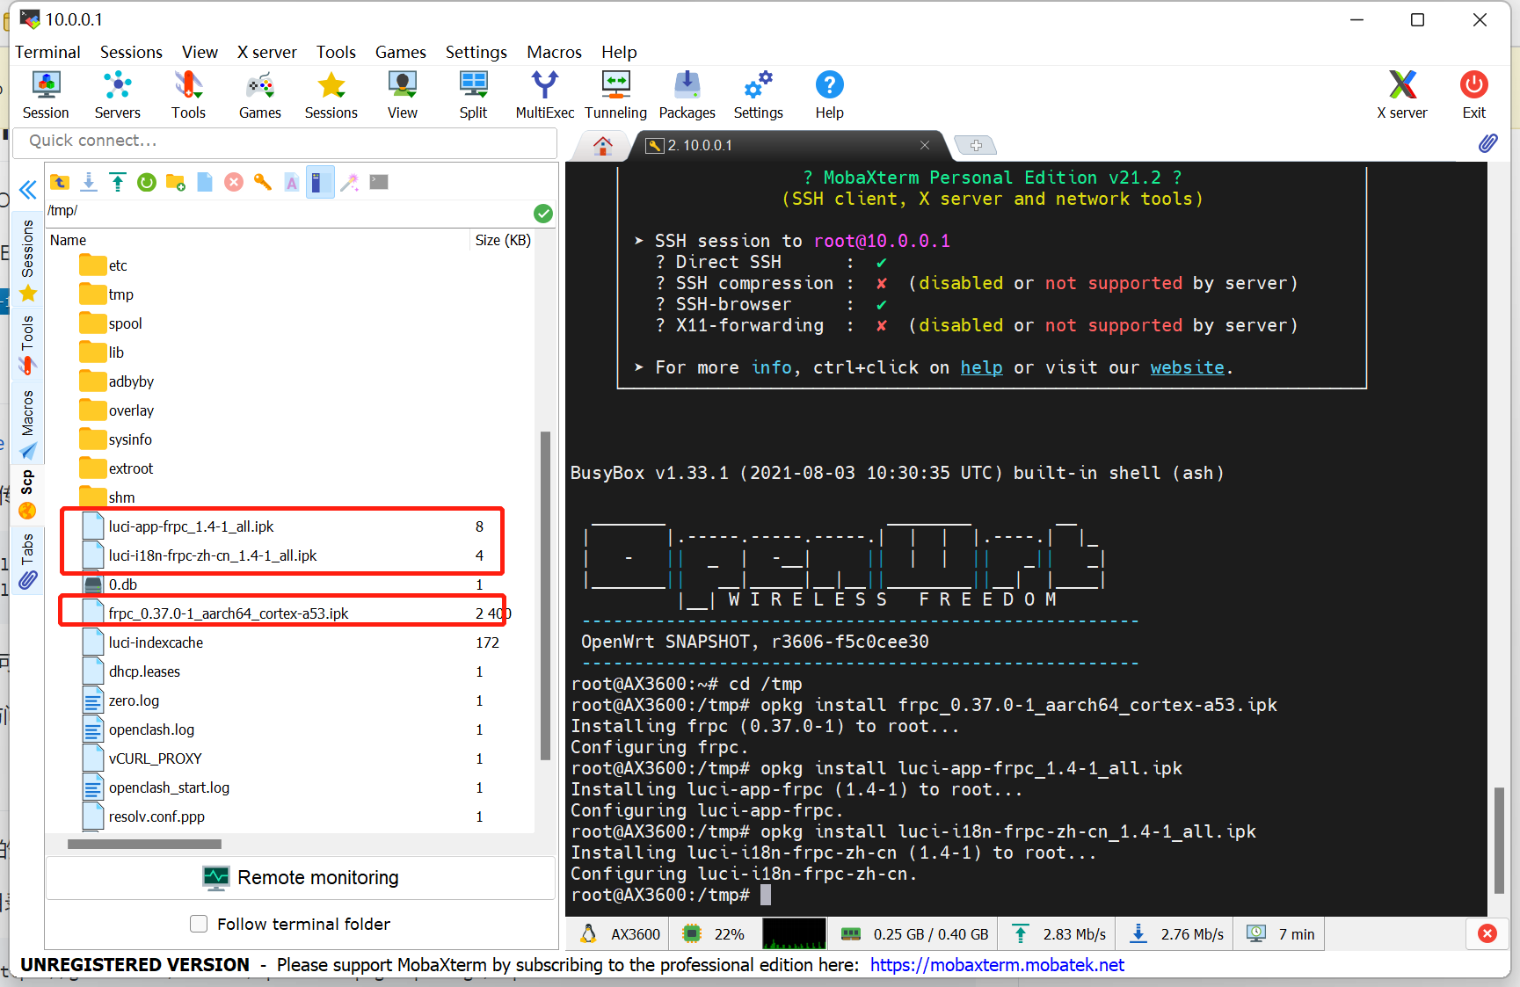Screen dimensions: 1520x987
Task: Open the View menu
Action: click(x=200, y=52)
